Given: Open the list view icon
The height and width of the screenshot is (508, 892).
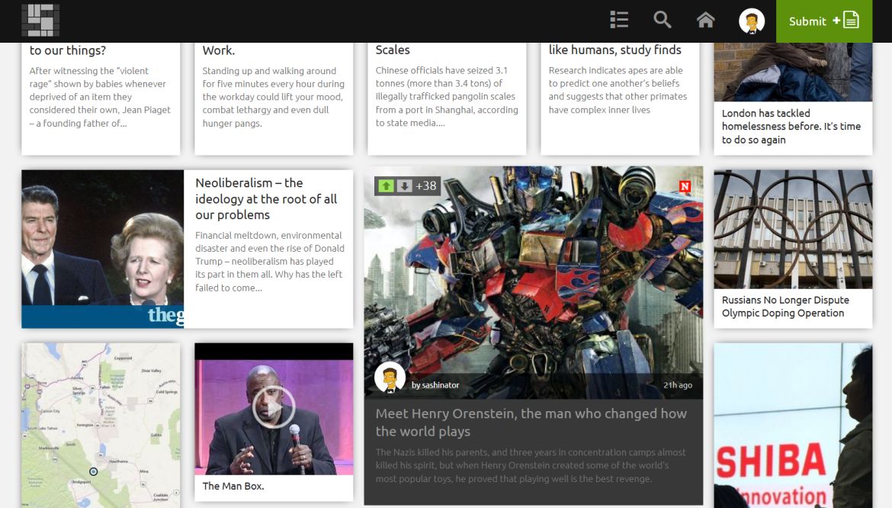Looking at the screenshot, I should [619, 21].
